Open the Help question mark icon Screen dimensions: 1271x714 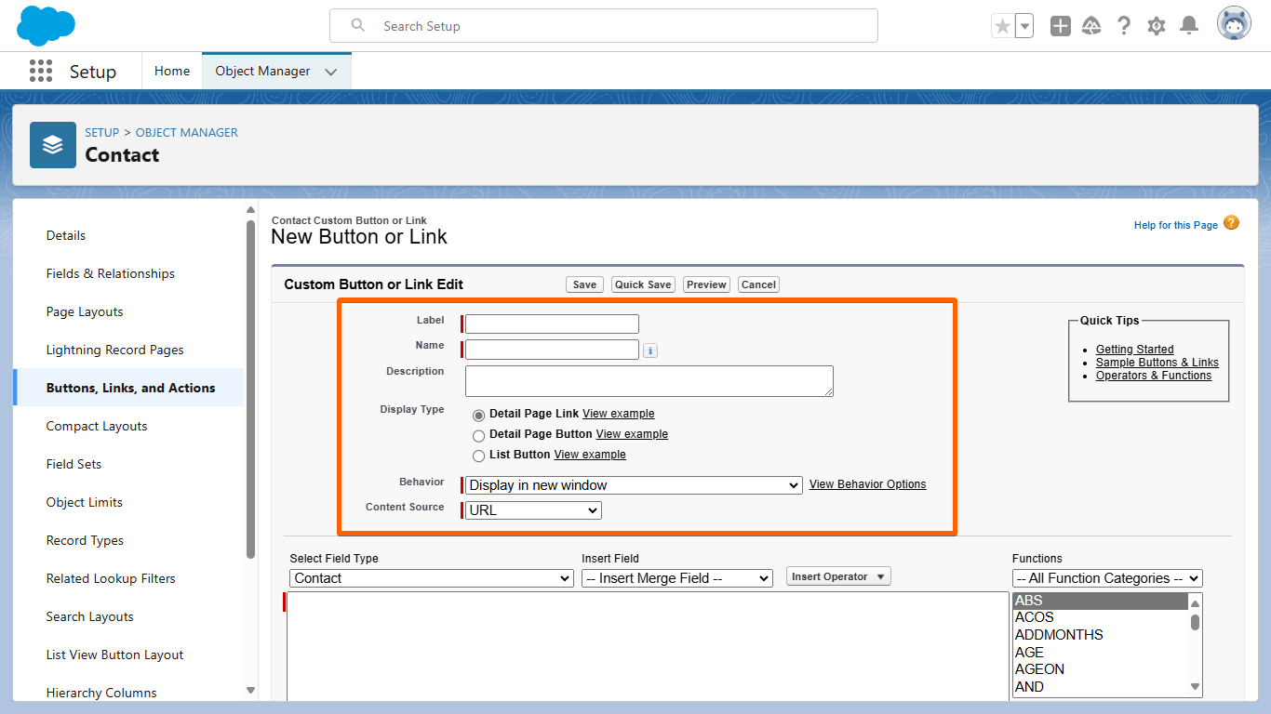(1124, 26)
